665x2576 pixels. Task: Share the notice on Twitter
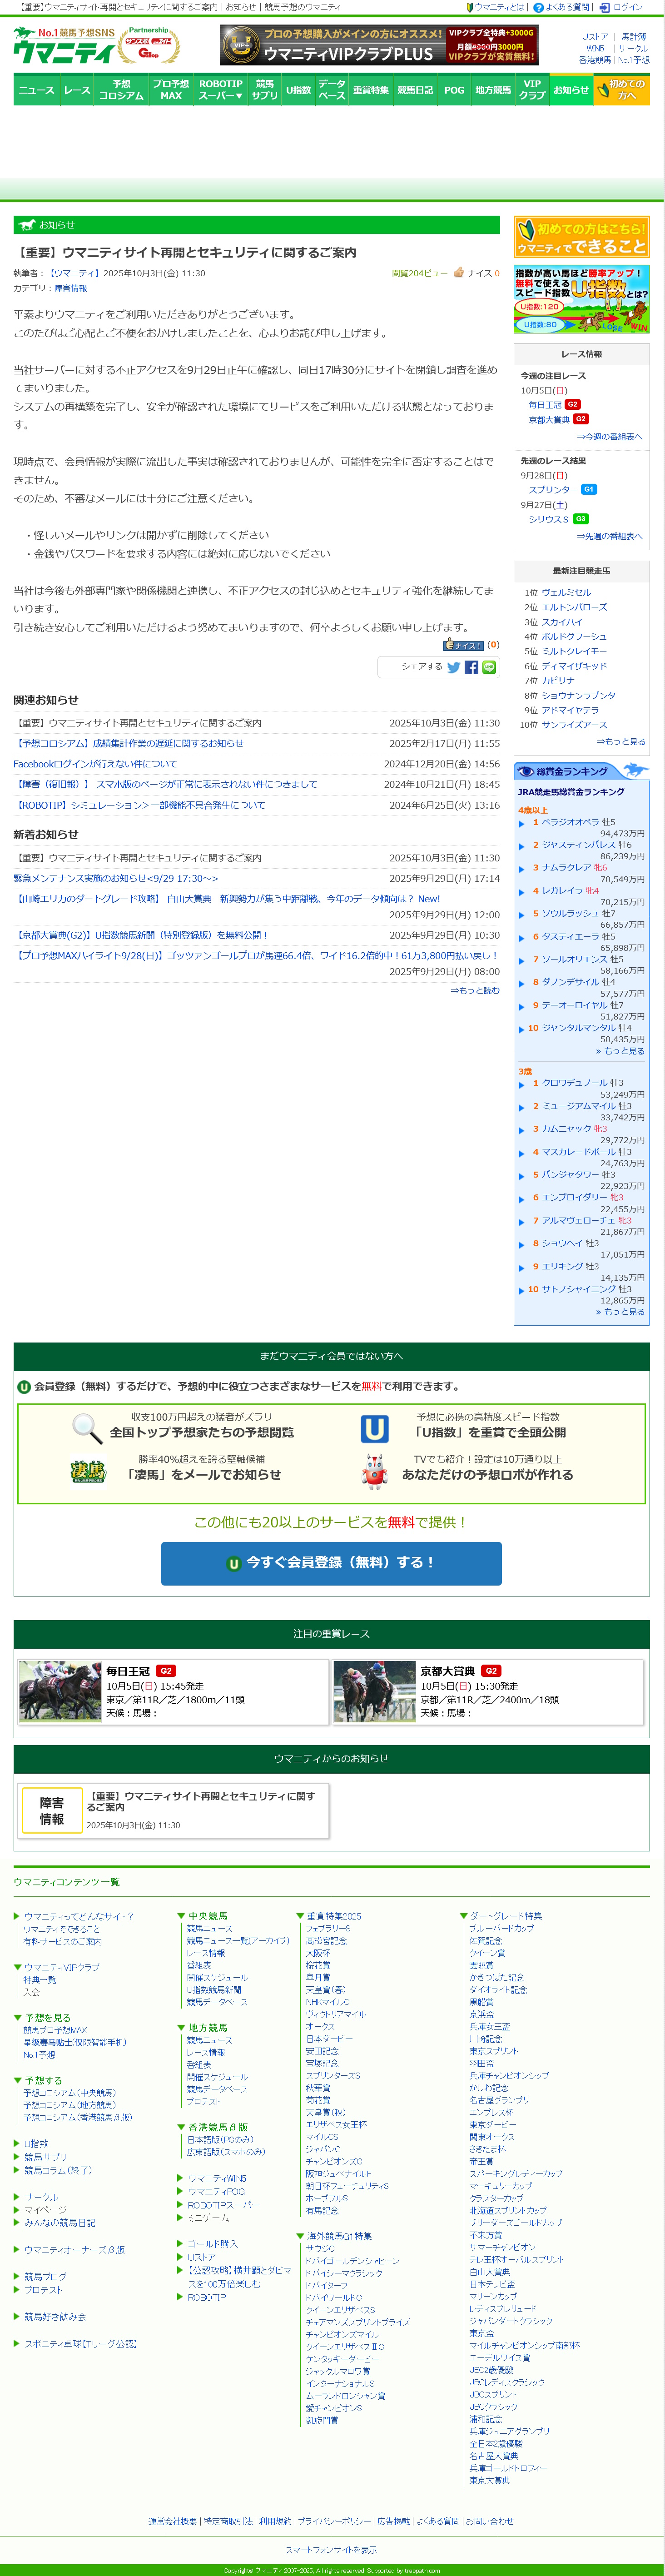454,667
